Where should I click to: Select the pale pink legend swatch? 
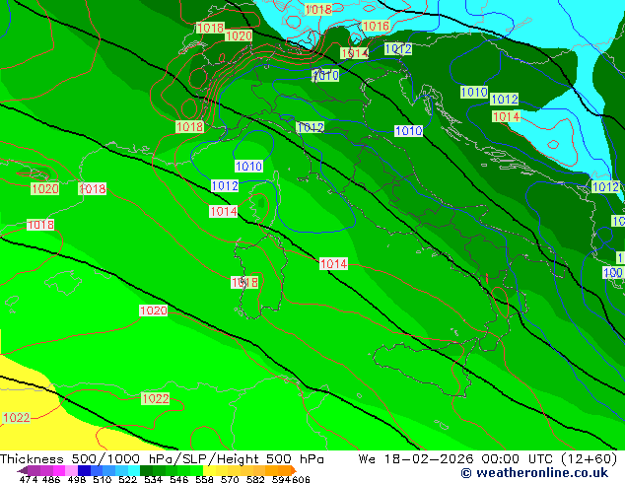click(71, 470)
